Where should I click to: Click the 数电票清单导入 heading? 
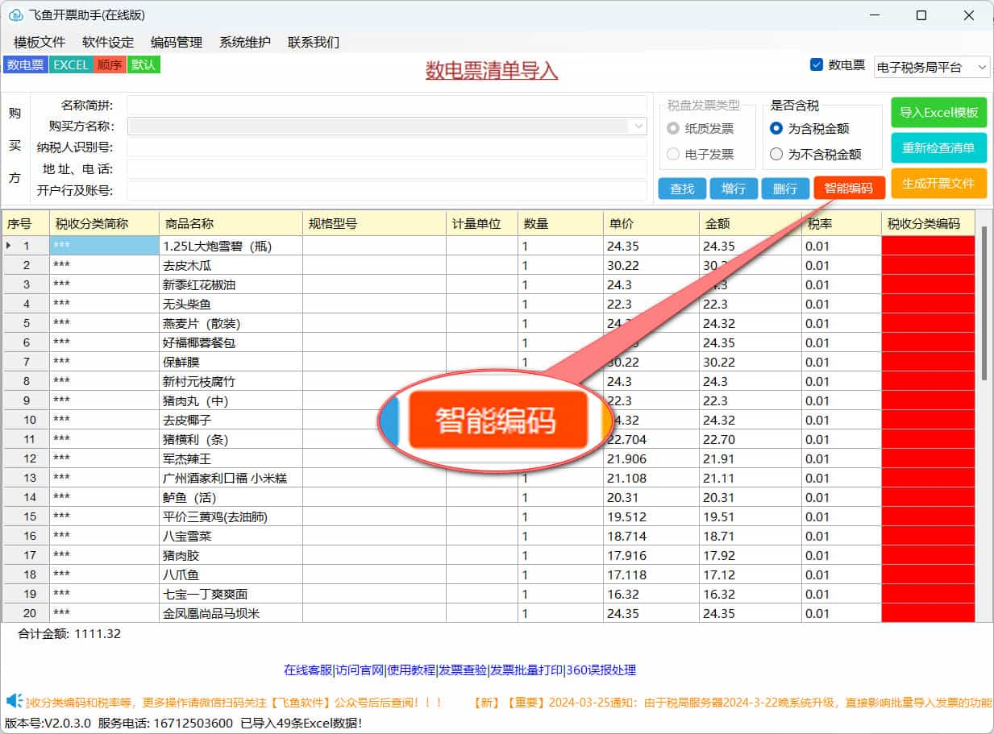(x=492, y=71)
